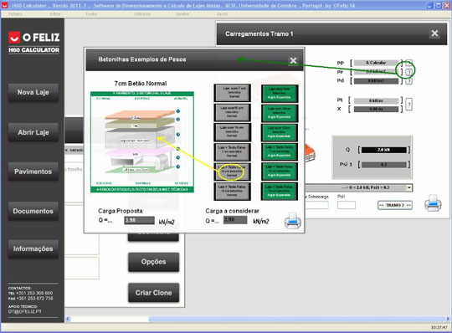Click the question mark beside Pt and X
Image resolution: width=452 pixels, height=333 pixels.
click(408, 105)
